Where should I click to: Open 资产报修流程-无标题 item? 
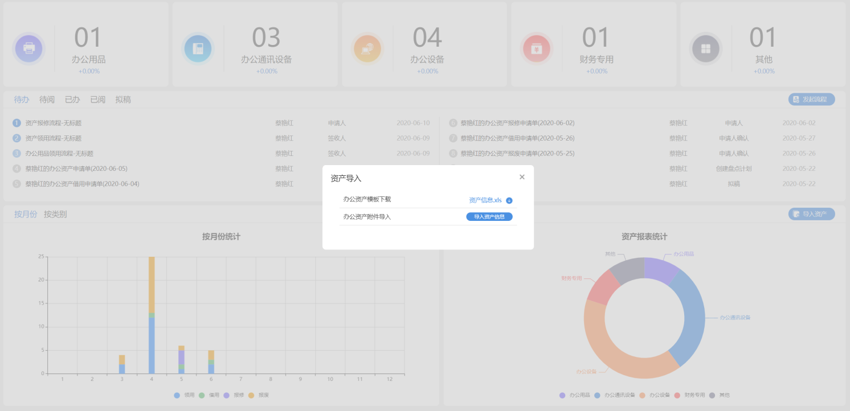click(54, 123)
